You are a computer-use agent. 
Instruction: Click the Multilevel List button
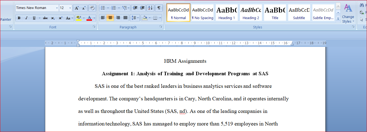pos(125,8)
